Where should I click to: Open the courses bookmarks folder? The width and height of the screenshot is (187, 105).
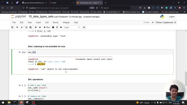pos(66,12)
